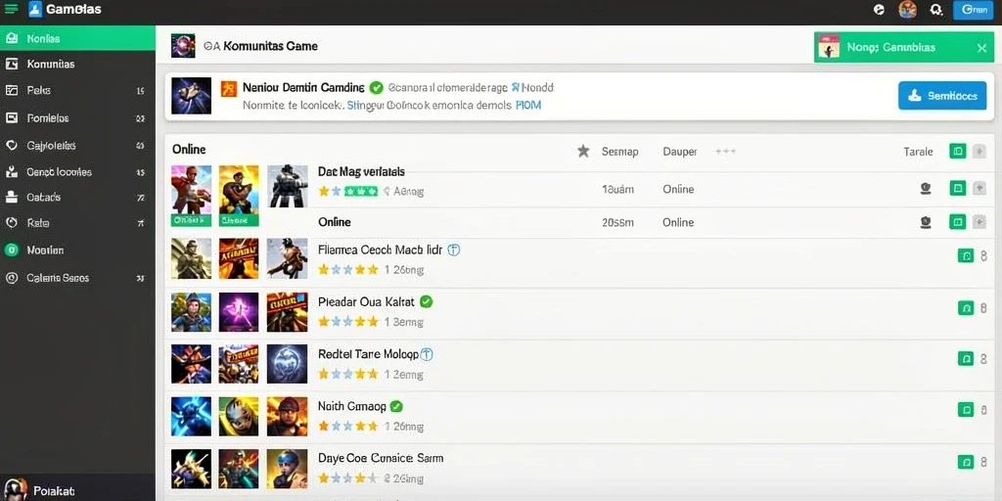Click green button in Redtel Tarre Moloop row
Screen dimensions: 1002x501
966,359
